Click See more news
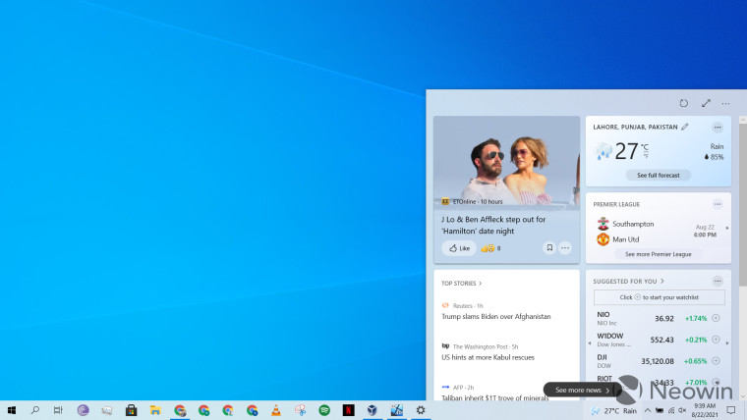 (582, 390)
